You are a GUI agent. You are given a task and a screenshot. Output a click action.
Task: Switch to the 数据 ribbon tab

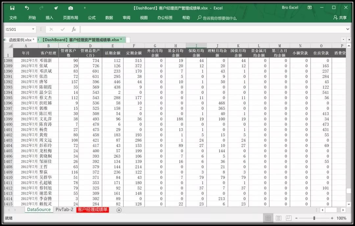[x=109, y=18]
